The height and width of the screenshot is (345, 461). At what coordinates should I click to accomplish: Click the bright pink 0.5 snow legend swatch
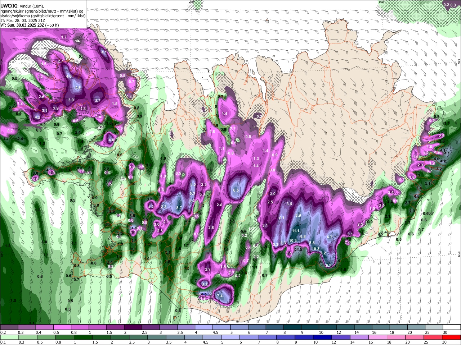pyautogui.click(x=62, y=327)
